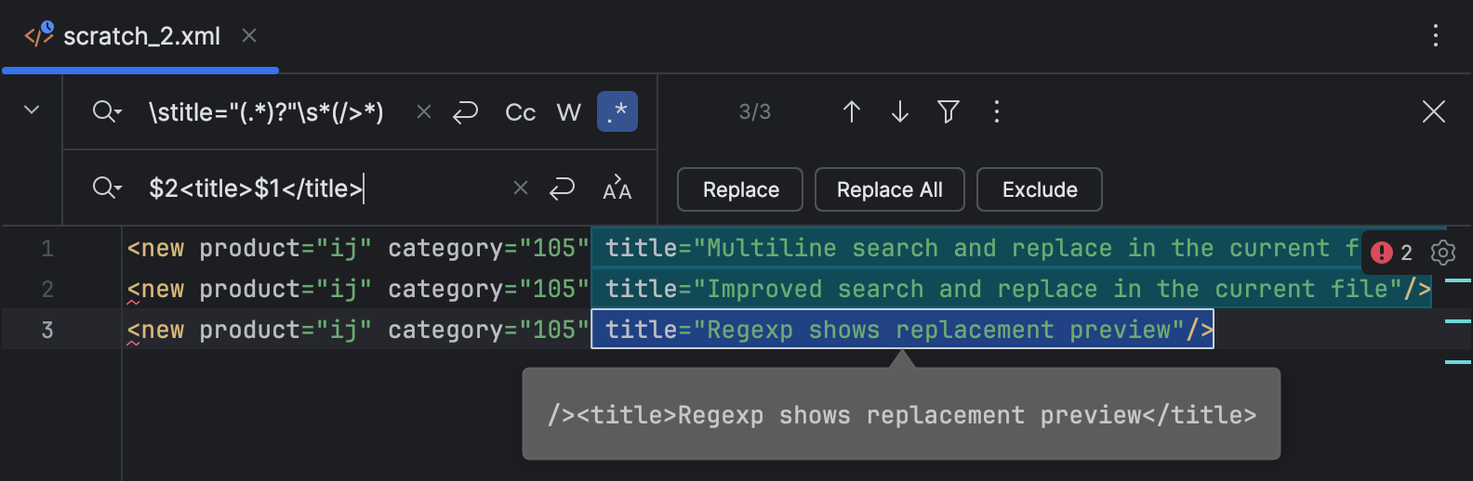1473x481 pixels.
Task: Disable the Regex search option
Action: (x=617, y=112)
